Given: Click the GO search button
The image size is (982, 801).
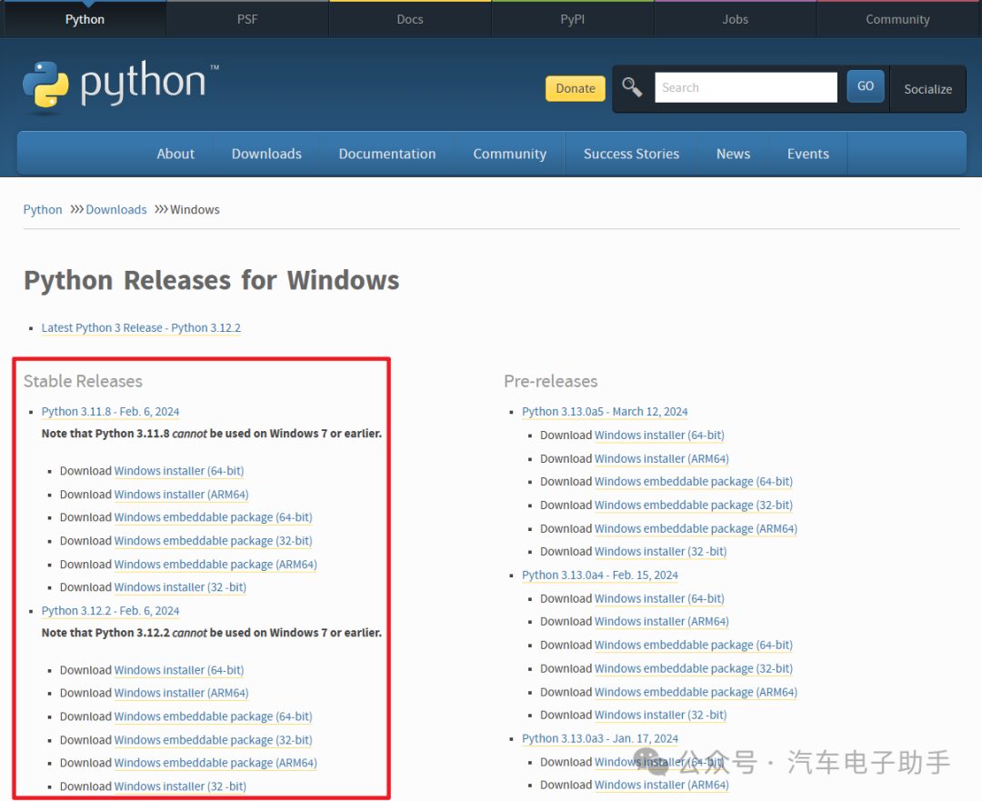Looking at the screenshot, I should 866,85.
